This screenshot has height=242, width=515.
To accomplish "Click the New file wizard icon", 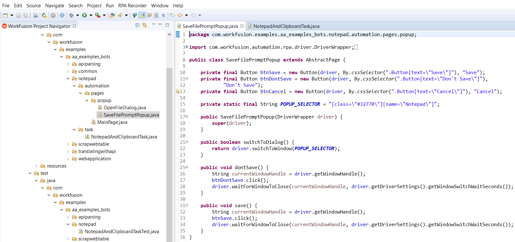I will (5, 15).
